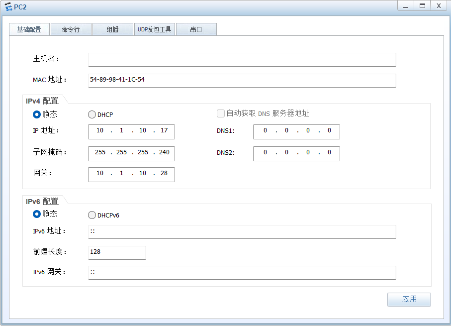Click the 主机名 input field
Image resolution: width=451 pixels, height=326 pixels.
point(242,60)
